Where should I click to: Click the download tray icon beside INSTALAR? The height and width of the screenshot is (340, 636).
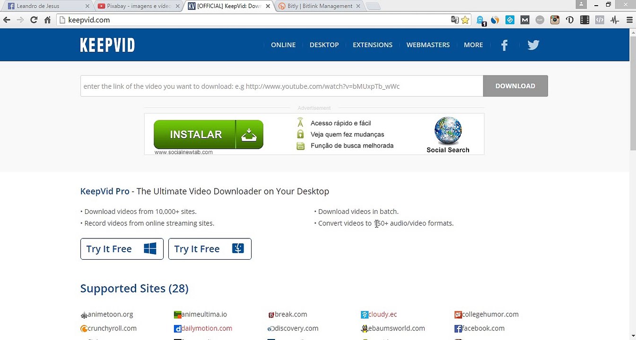point(249,135)
